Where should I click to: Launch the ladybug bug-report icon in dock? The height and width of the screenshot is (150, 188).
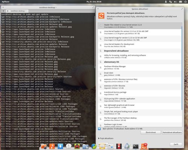[77, 146]
